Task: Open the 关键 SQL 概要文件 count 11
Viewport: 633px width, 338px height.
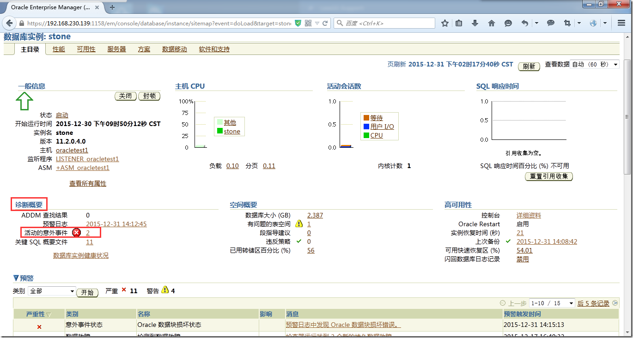Action: tap(90, 241)
